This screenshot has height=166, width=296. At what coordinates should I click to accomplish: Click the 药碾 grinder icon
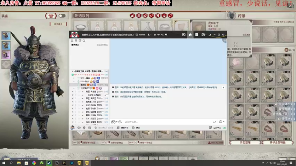click(232, 15)
